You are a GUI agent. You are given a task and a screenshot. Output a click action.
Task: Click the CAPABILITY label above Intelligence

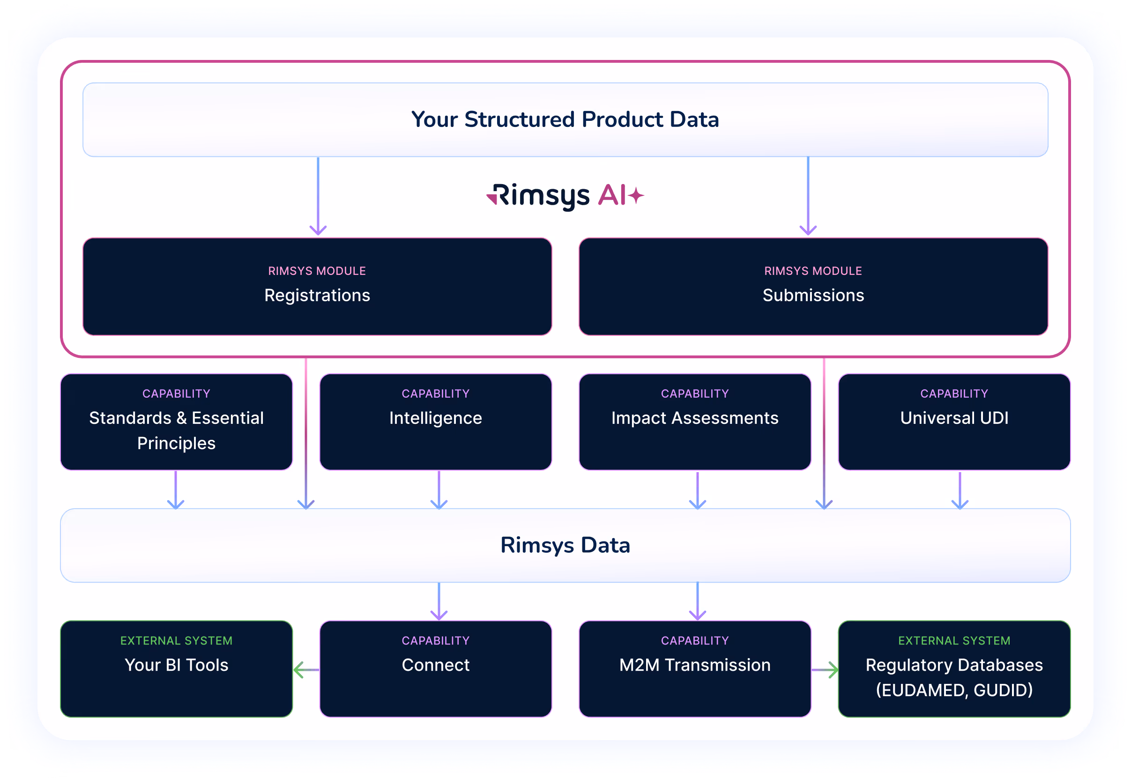pos(435,393)
